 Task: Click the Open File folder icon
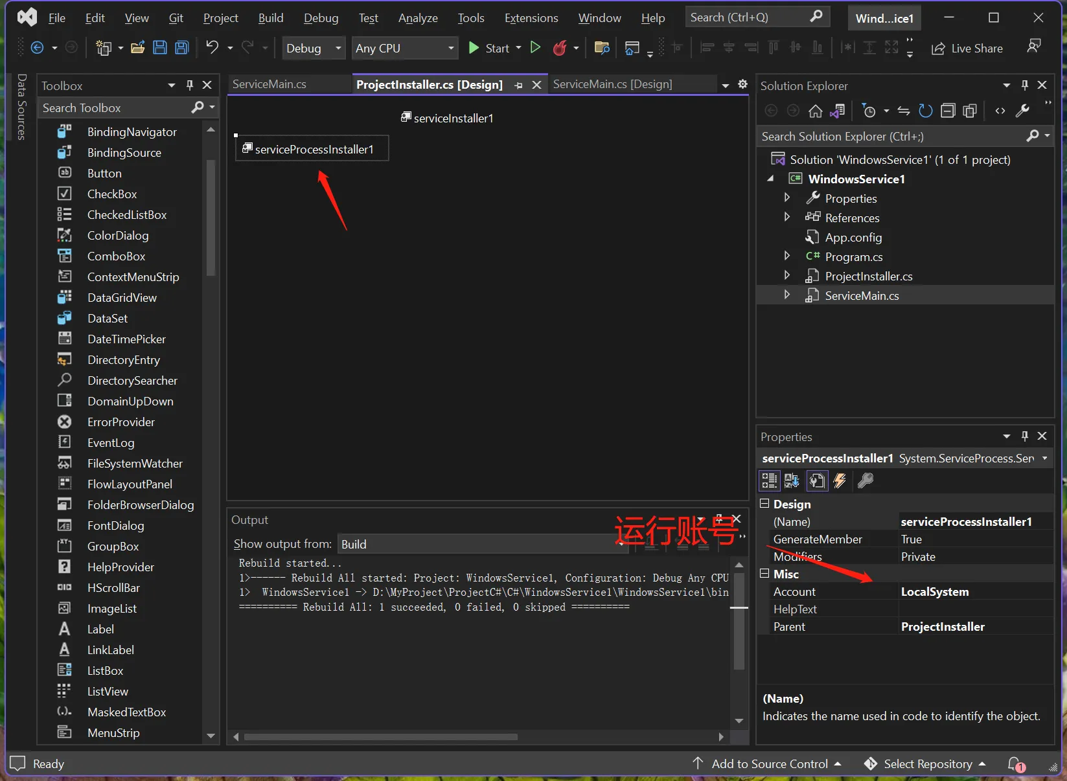(137, 48)
